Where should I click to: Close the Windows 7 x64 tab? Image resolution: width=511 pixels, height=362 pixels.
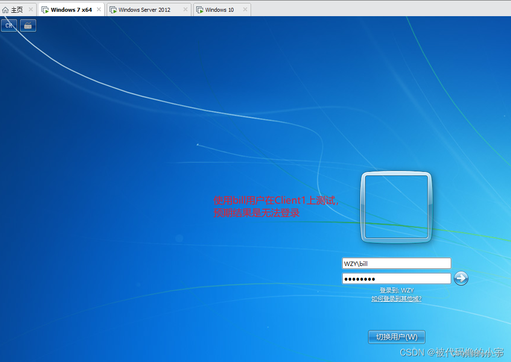[99, 9]
